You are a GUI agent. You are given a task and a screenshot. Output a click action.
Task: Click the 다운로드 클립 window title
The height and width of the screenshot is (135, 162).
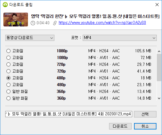pyautogui.click(x=21, y=5)
